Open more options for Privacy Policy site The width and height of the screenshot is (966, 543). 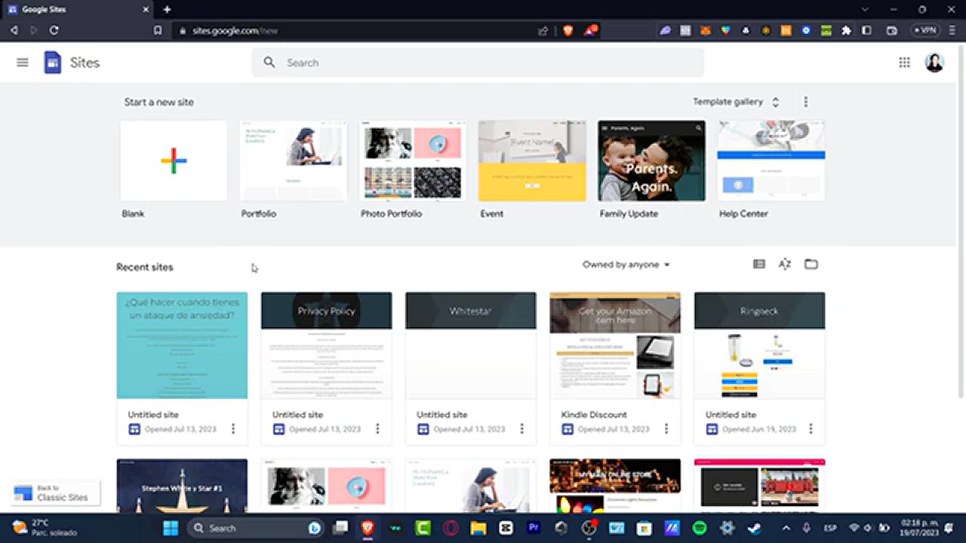(x=377, y=428)
